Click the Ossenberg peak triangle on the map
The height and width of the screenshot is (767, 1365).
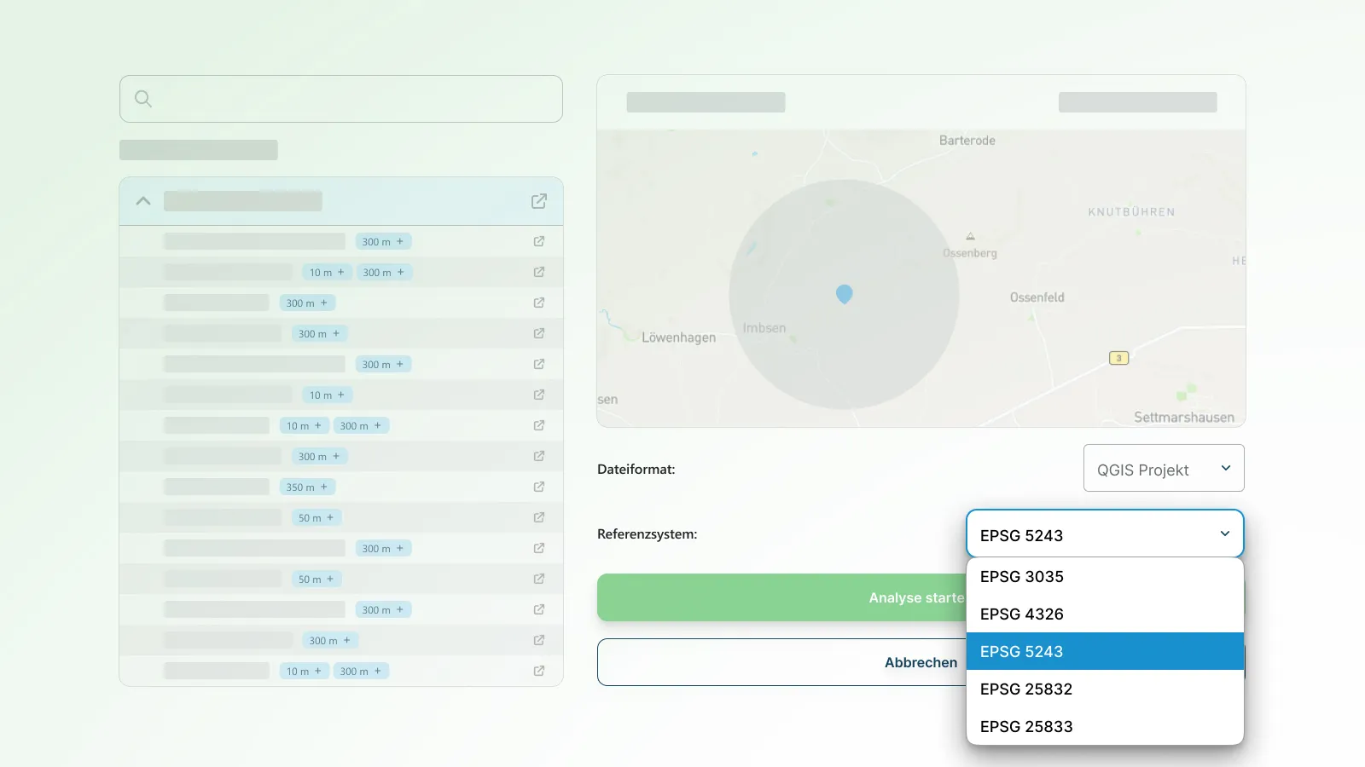[970, 236]
